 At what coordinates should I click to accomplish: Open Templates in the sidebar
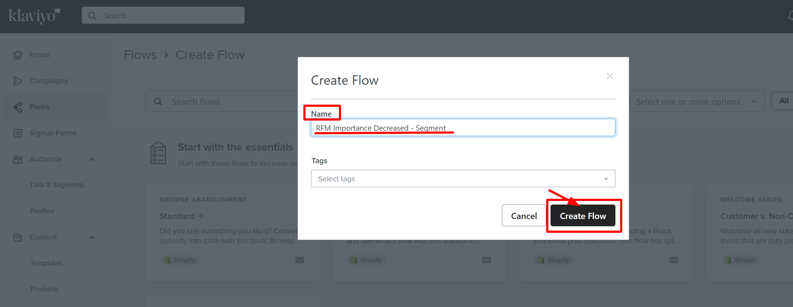tap(46, 263)
